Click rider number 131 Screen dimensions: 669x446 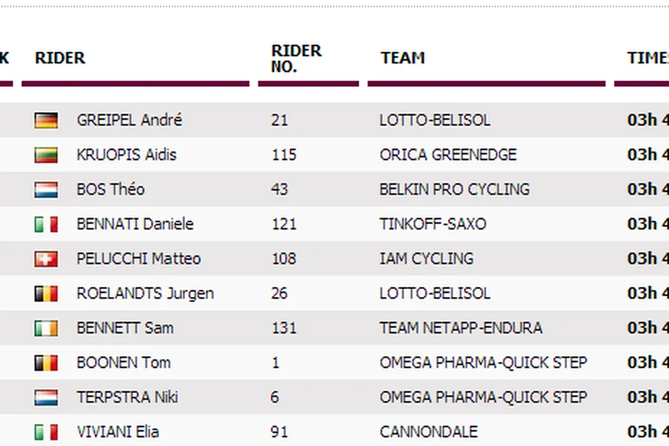[x=284, y=328]
